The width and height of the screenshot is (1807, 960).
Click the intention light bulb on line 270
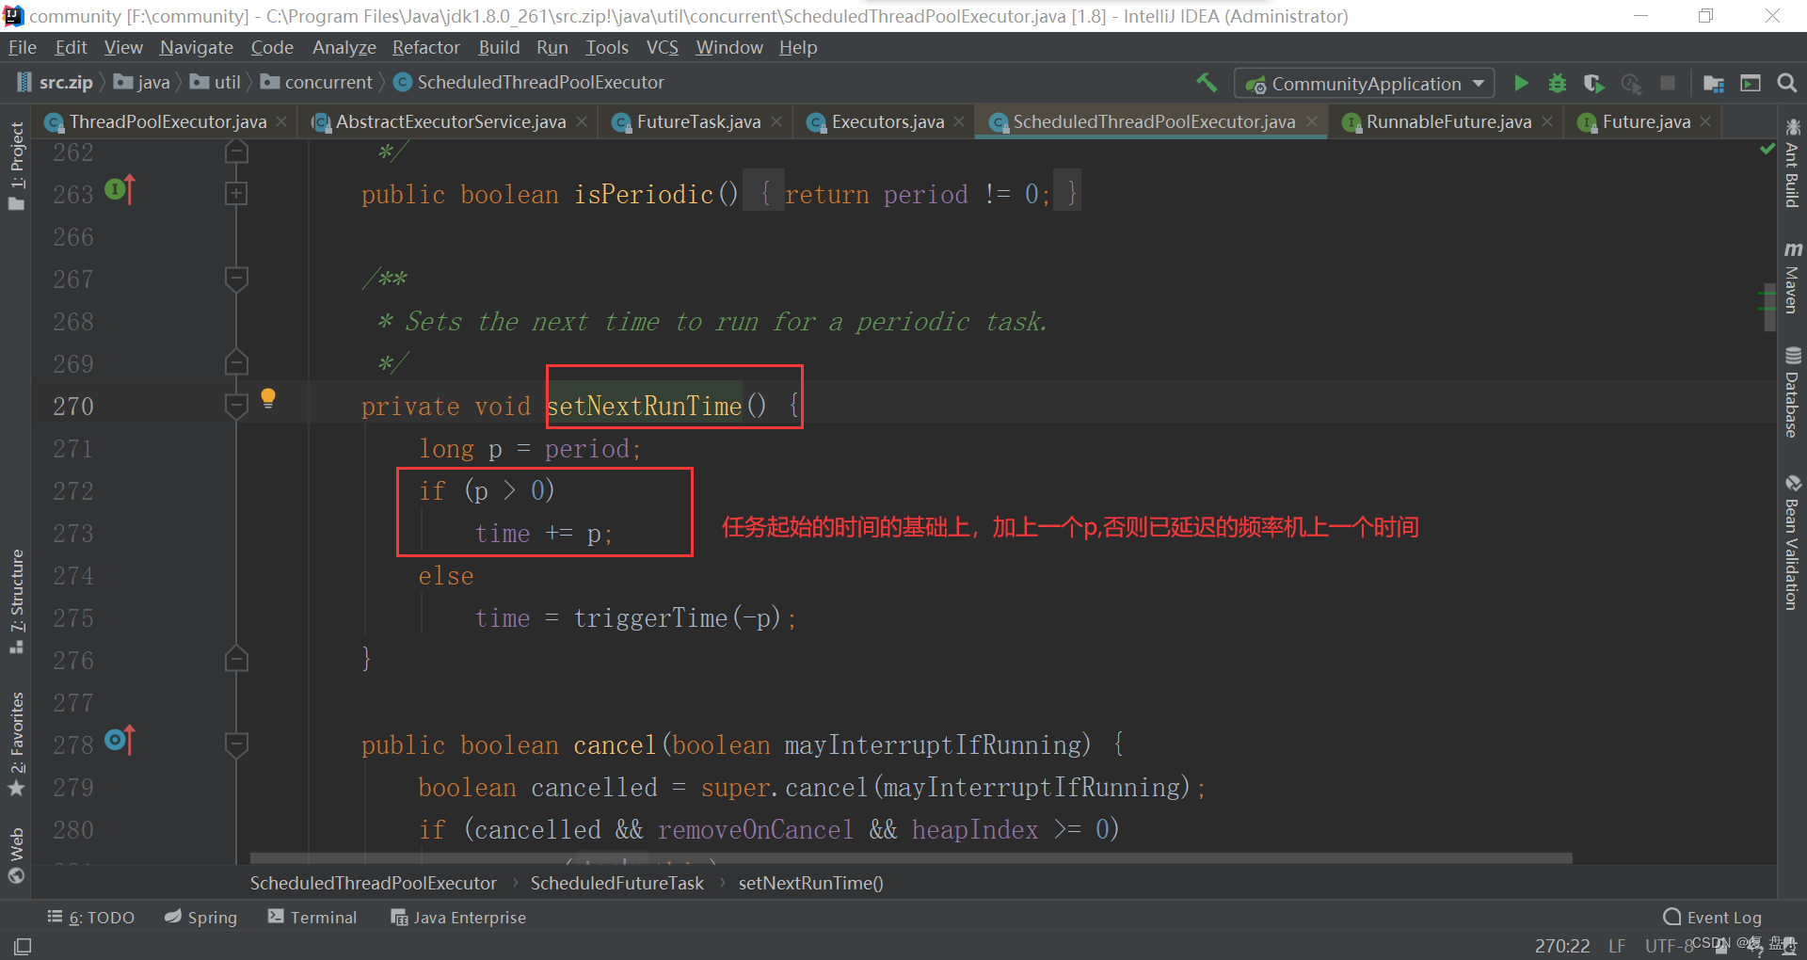click(x=268, y=398)
